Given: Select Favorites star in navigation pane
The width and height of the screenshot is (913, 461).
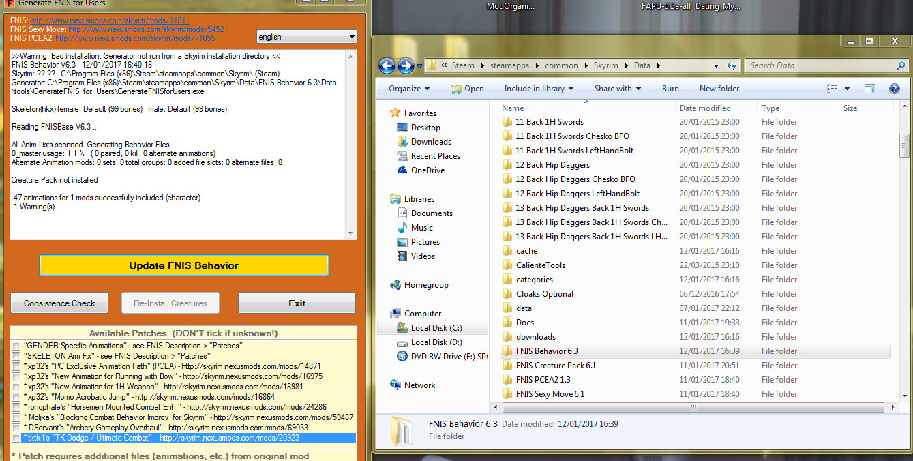Looking at the screenshot, I should (x=395, y=113).
